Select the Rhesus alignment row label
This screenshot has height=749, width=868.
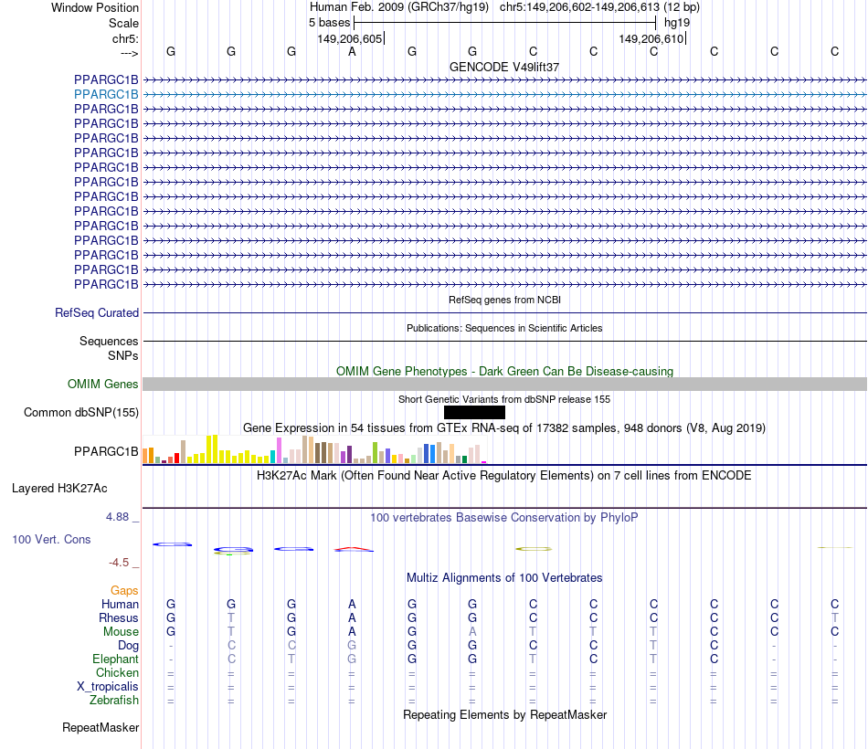[x=119, y=618]
